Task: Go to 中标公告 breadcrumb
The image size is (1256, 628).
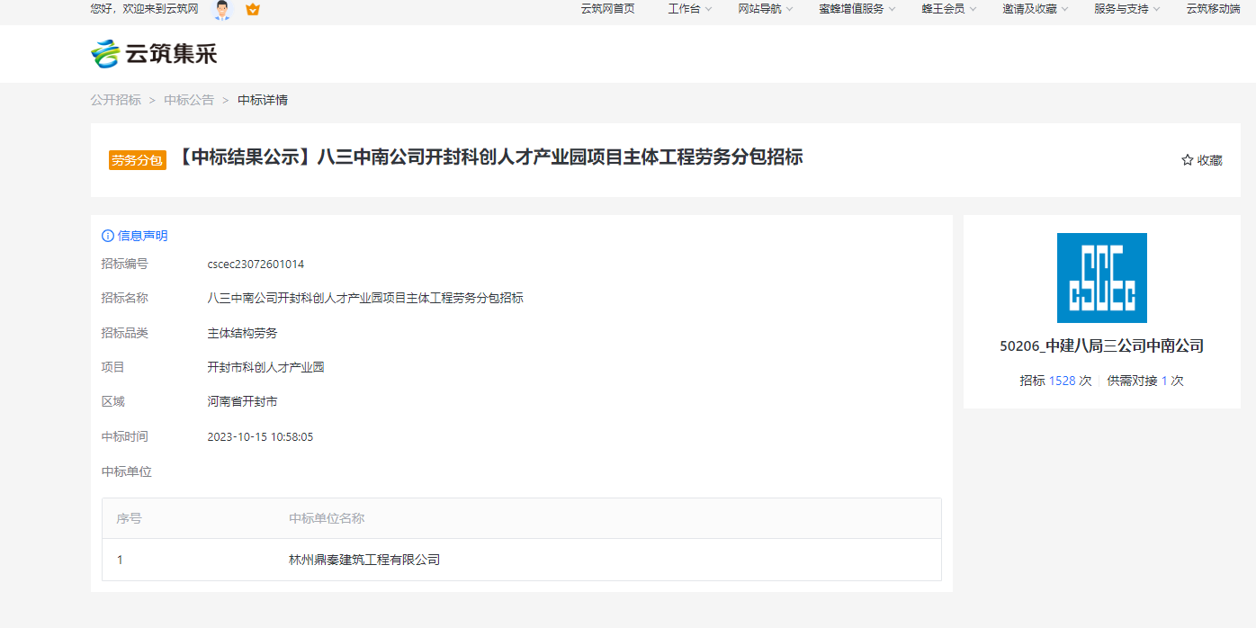Action: tap(189, 100)
